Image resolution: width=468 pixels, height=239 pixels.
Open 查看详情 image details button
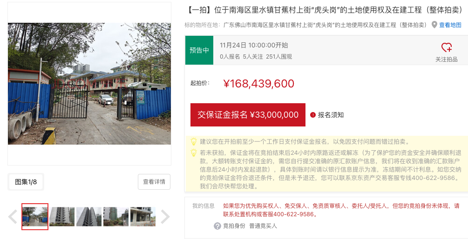point(154,182)
